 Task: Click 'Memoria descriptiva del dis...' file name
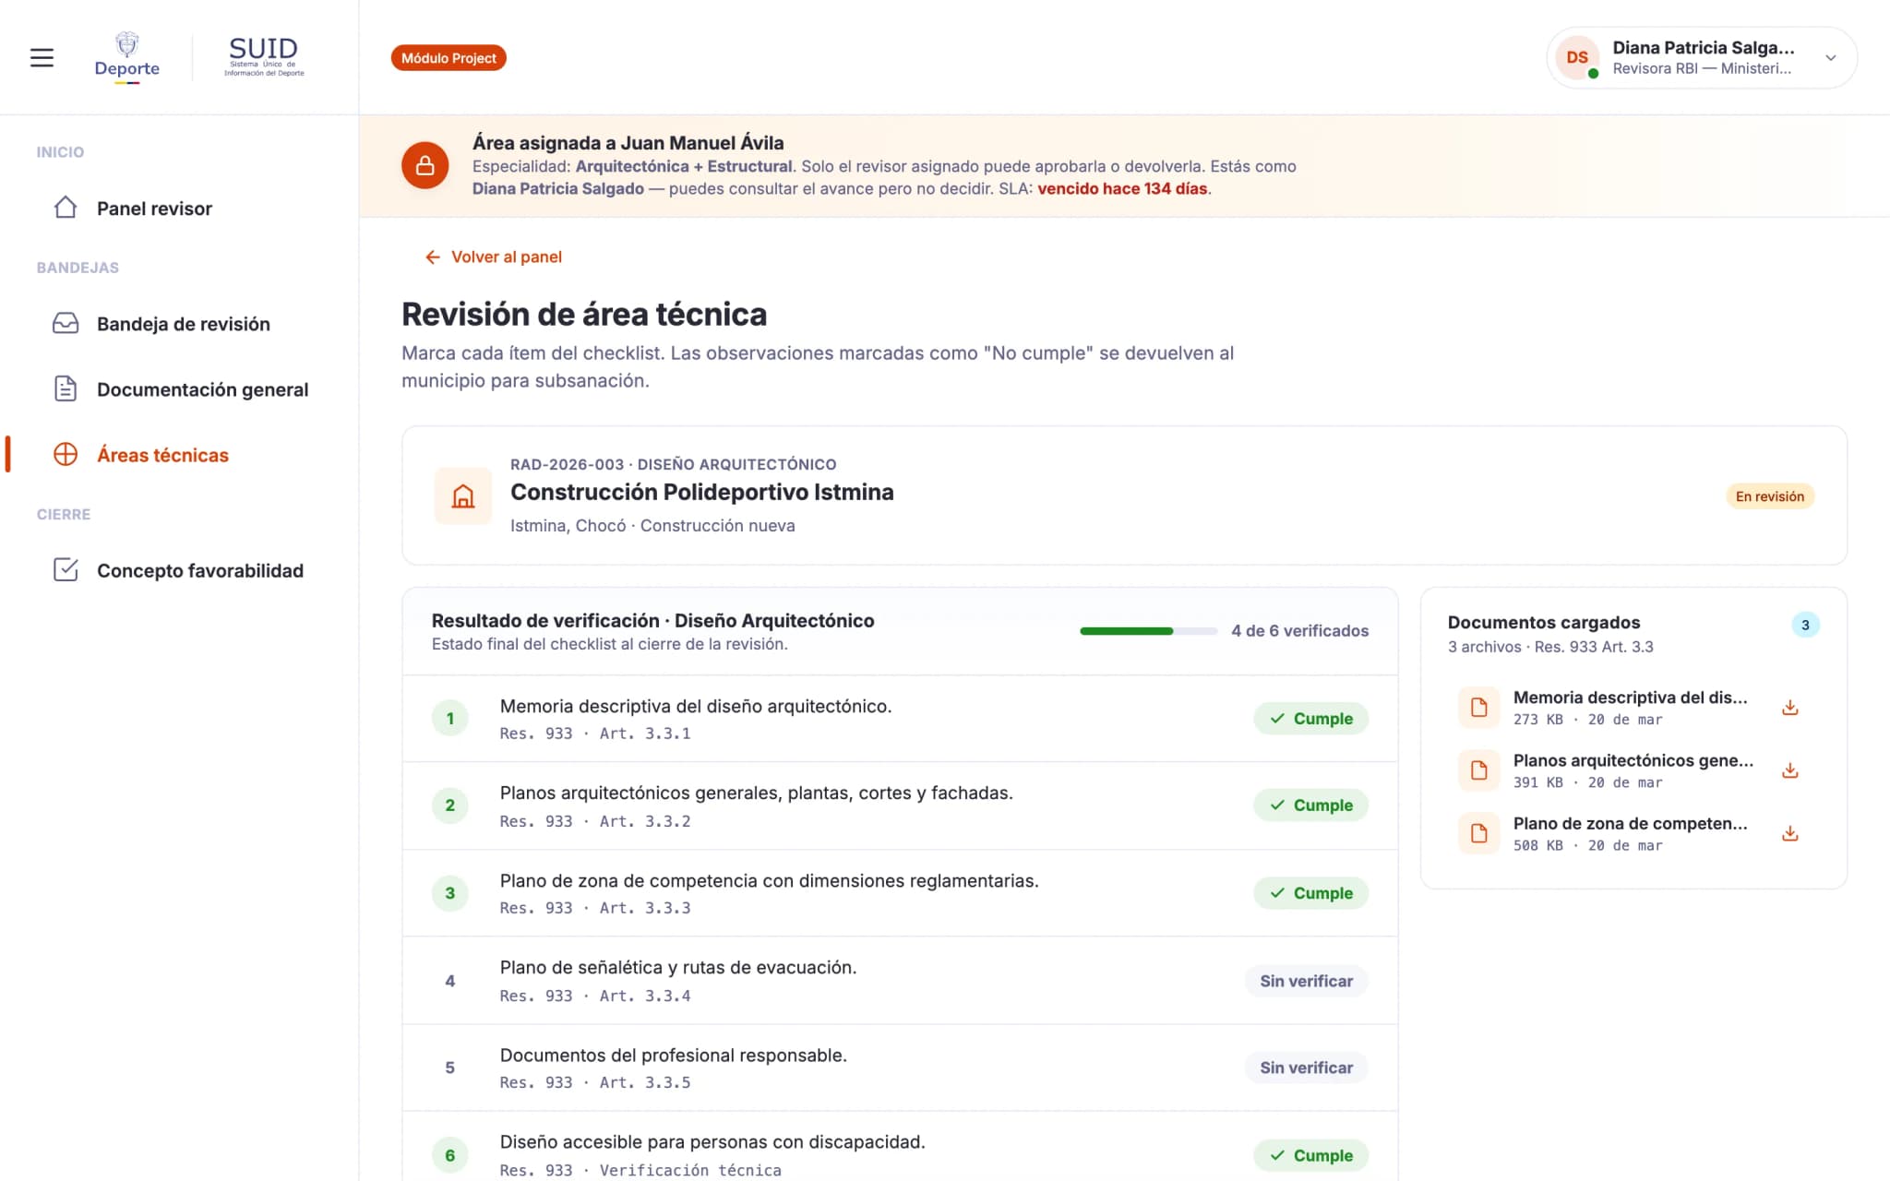(x=1630, y=698)
